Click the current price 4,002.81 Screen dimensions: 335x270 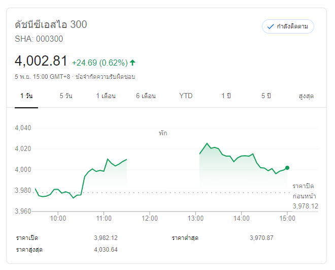pos(41,62)
